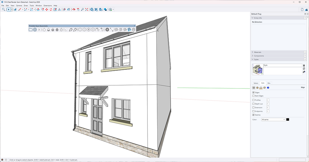Switch to the Mix tab in Styles
Viewport: 309px width, 162px height.
pyautogui.click(x=269, y=83)
